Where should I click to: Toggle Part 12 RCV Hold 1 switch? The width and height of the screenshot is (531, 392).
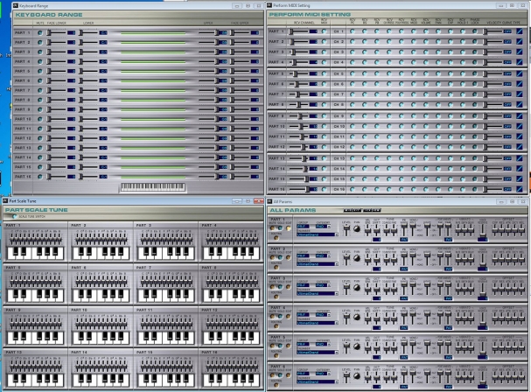(462, 147)
